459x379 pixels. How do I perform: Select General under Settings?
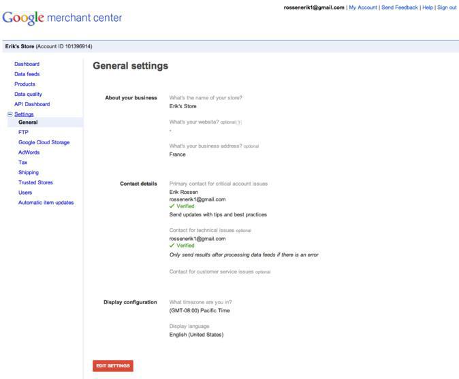(x=28, y=122)
